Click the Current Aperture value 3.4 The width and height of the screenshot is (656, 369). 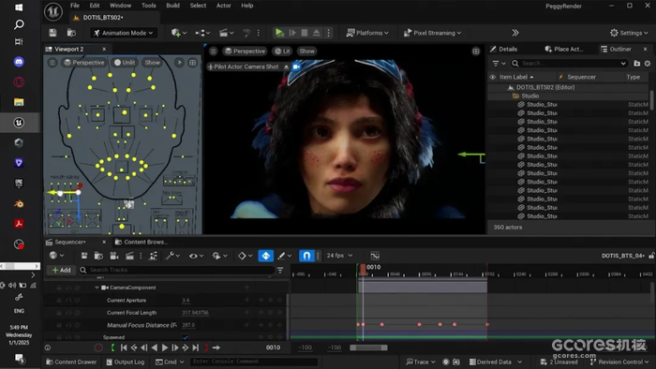(x=186, y=300)
